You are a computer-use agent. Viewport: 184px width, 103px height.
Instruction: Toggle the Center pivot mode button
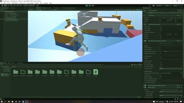pos(26,5)
